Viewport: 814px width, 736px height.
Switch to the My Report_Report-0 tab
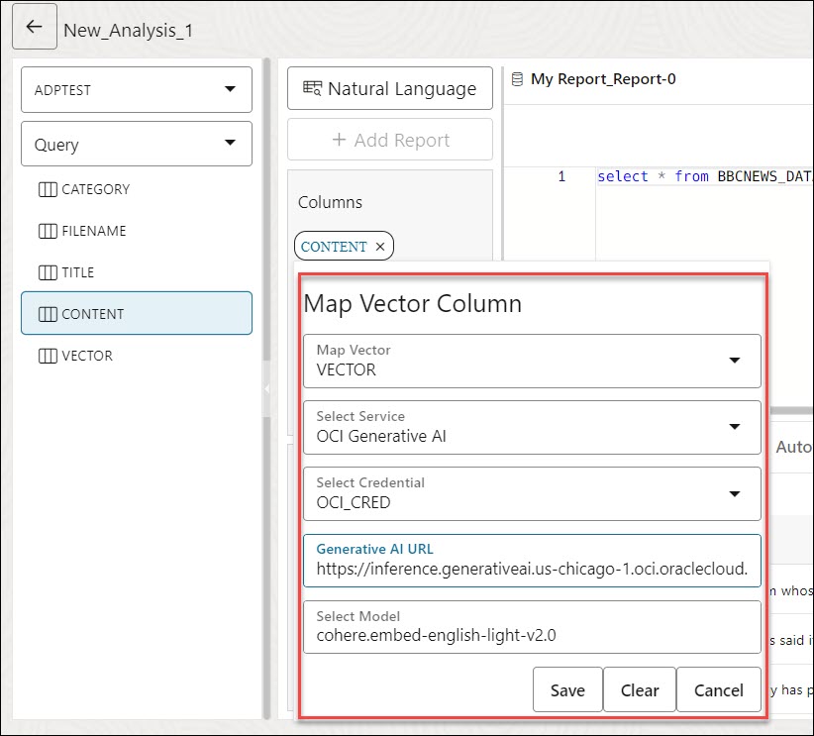(x=594, y=78)
